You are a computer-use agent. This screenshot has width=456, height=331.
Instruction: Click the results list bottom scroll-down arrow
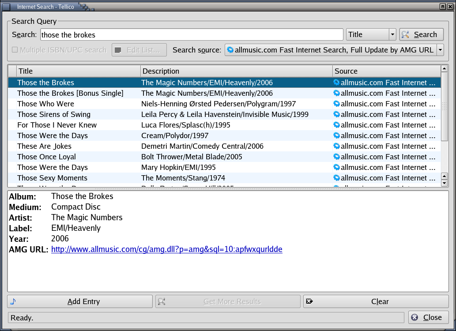click(444, 183)
